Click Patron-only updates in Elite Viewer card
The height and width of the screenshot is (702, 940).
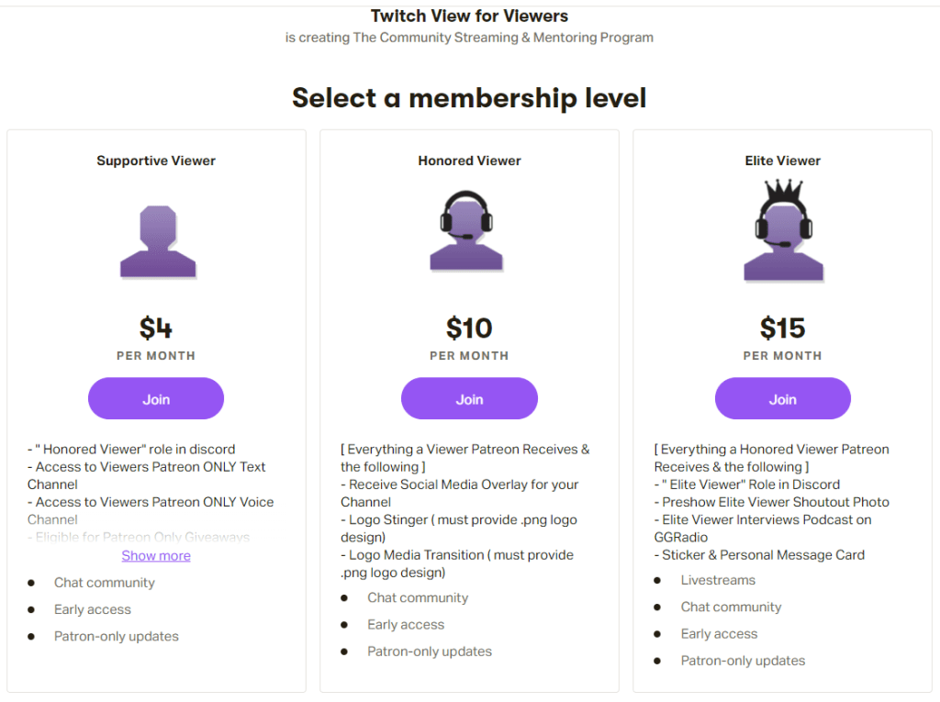pyautogui.click(x=743, y=661)
